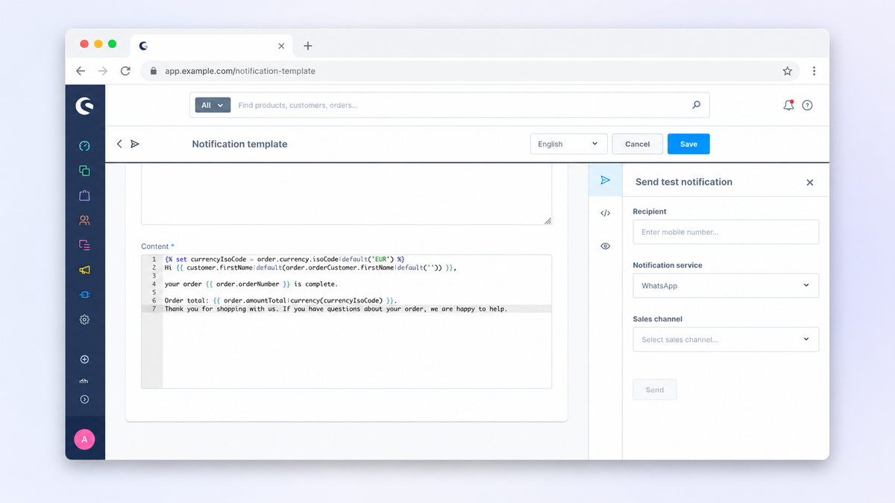Focus the Enter mobile number field

coord(726,232)
